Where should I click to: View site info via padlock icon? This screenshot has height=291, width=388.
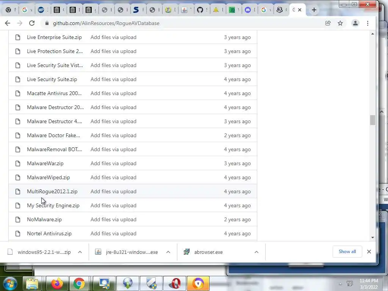[x=47, y=23]
